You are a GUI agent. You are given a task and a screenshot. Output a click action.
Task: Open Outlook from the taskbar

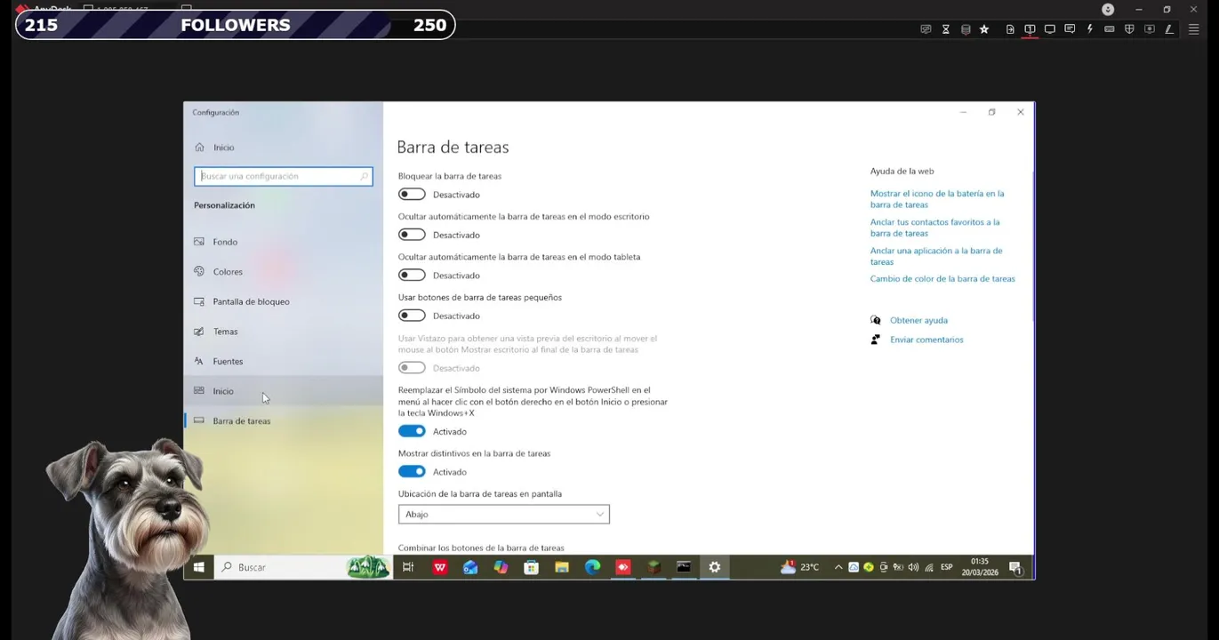(470, 567)
